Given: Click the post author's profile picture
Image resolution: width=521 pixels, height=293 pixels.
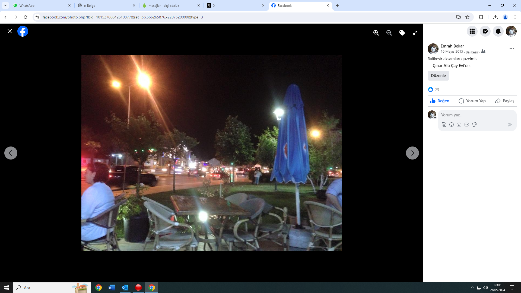Looking at the screenshot, I should 433,49.
